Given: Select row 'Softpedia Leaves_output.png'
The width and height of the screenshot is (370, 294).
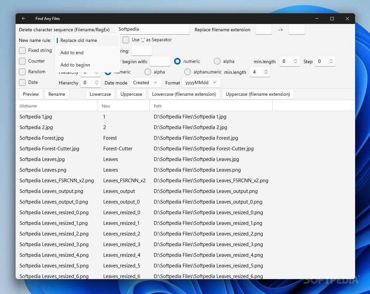Looking at the screenshot, I should point(185,191).
